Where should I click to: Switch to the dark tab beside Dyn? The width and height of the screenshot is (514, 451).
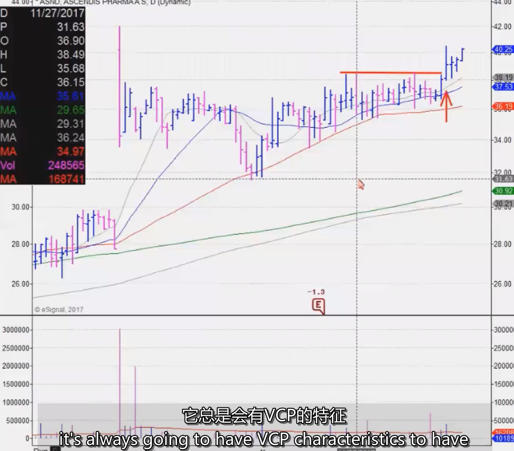54,449
